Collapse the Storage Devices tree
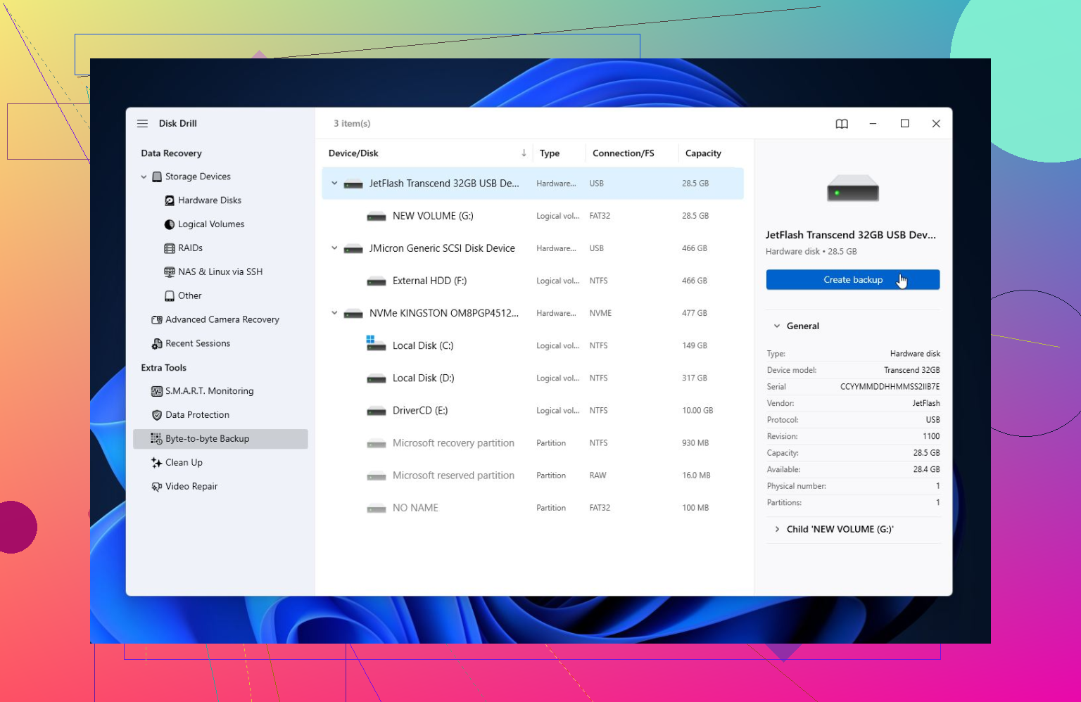Image resolution: width=1081 pixels, height=702 pixels. [144, 177]
